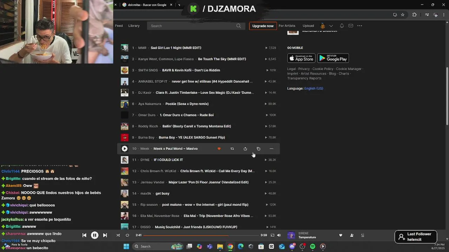Unlike the Meek x Paul Mond track

click(219, 149)
